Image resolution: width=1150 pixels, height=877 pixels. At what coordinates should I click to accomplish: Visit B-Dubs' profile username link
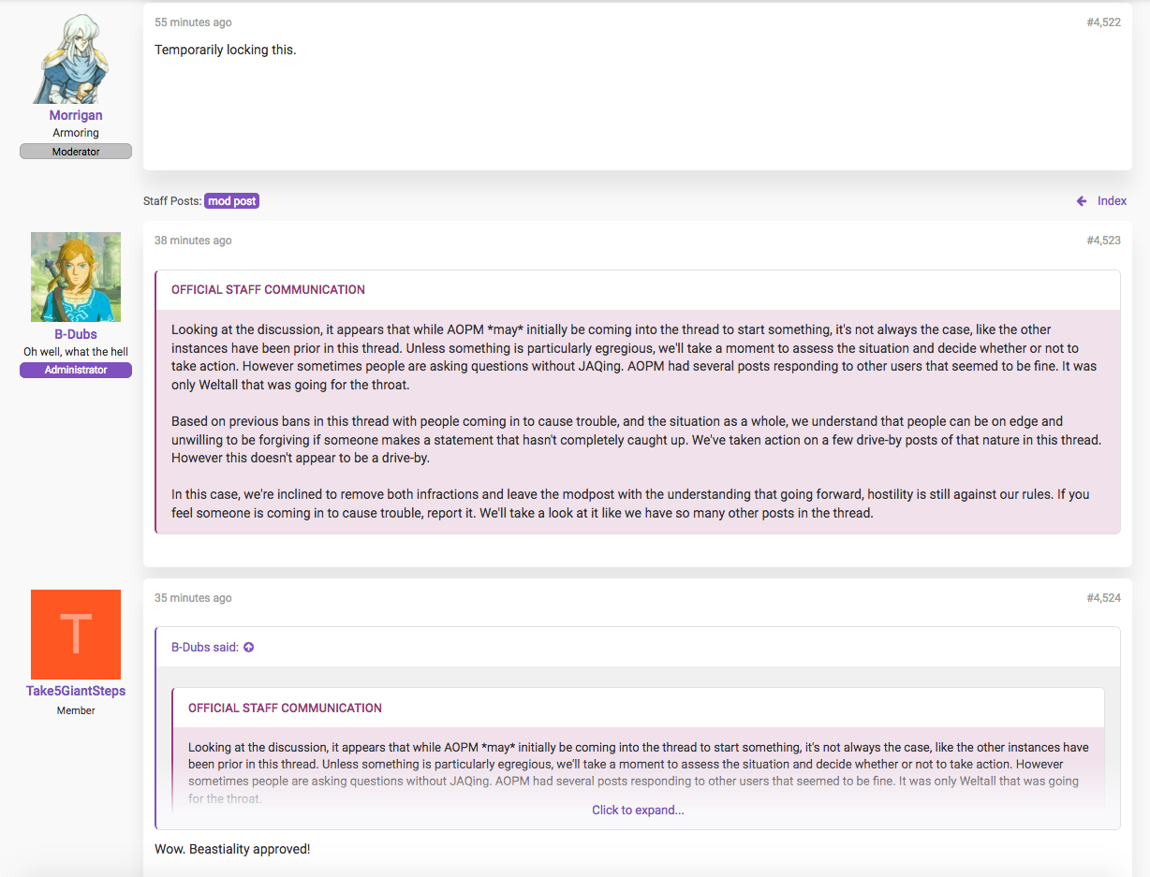(x=76, y=334)
